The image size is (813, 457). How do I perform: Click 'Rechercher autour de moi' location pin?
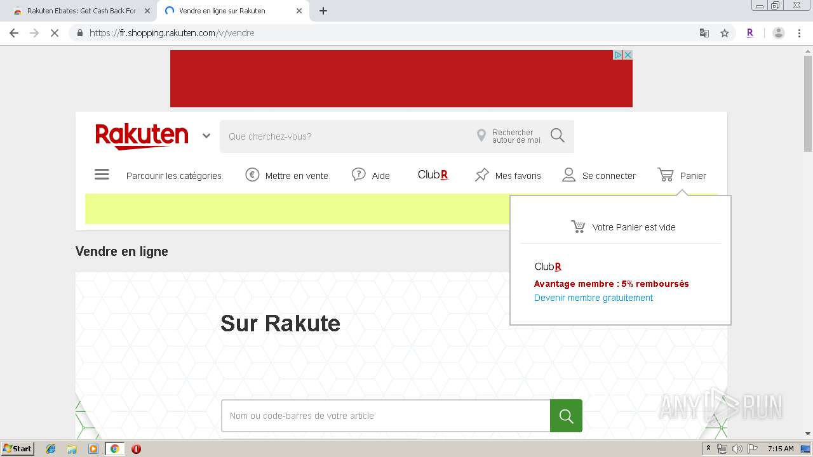pos(481,136)
